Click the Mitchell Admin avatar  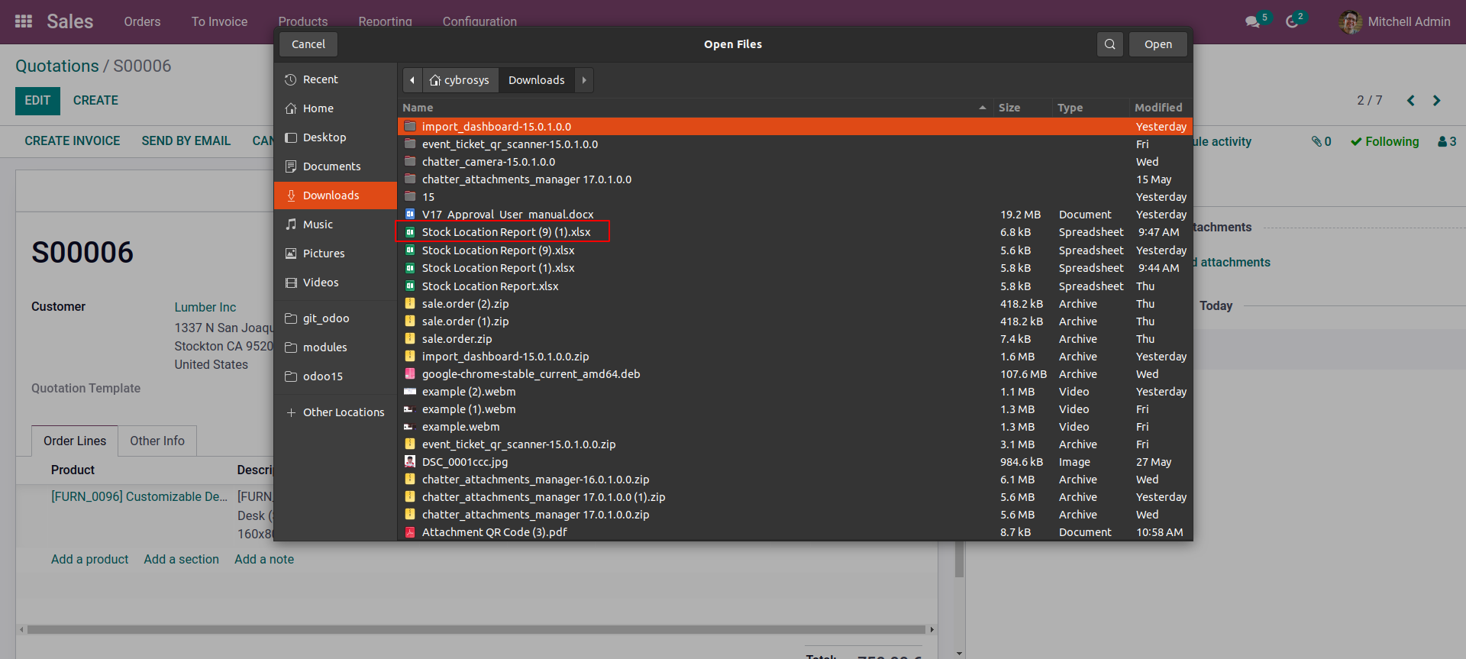pyautogui.click(x=1350, y=21)
